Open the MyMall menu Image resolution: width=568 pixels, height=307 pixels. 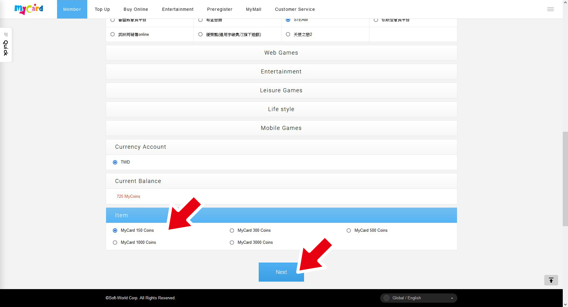tap(254, 9)
